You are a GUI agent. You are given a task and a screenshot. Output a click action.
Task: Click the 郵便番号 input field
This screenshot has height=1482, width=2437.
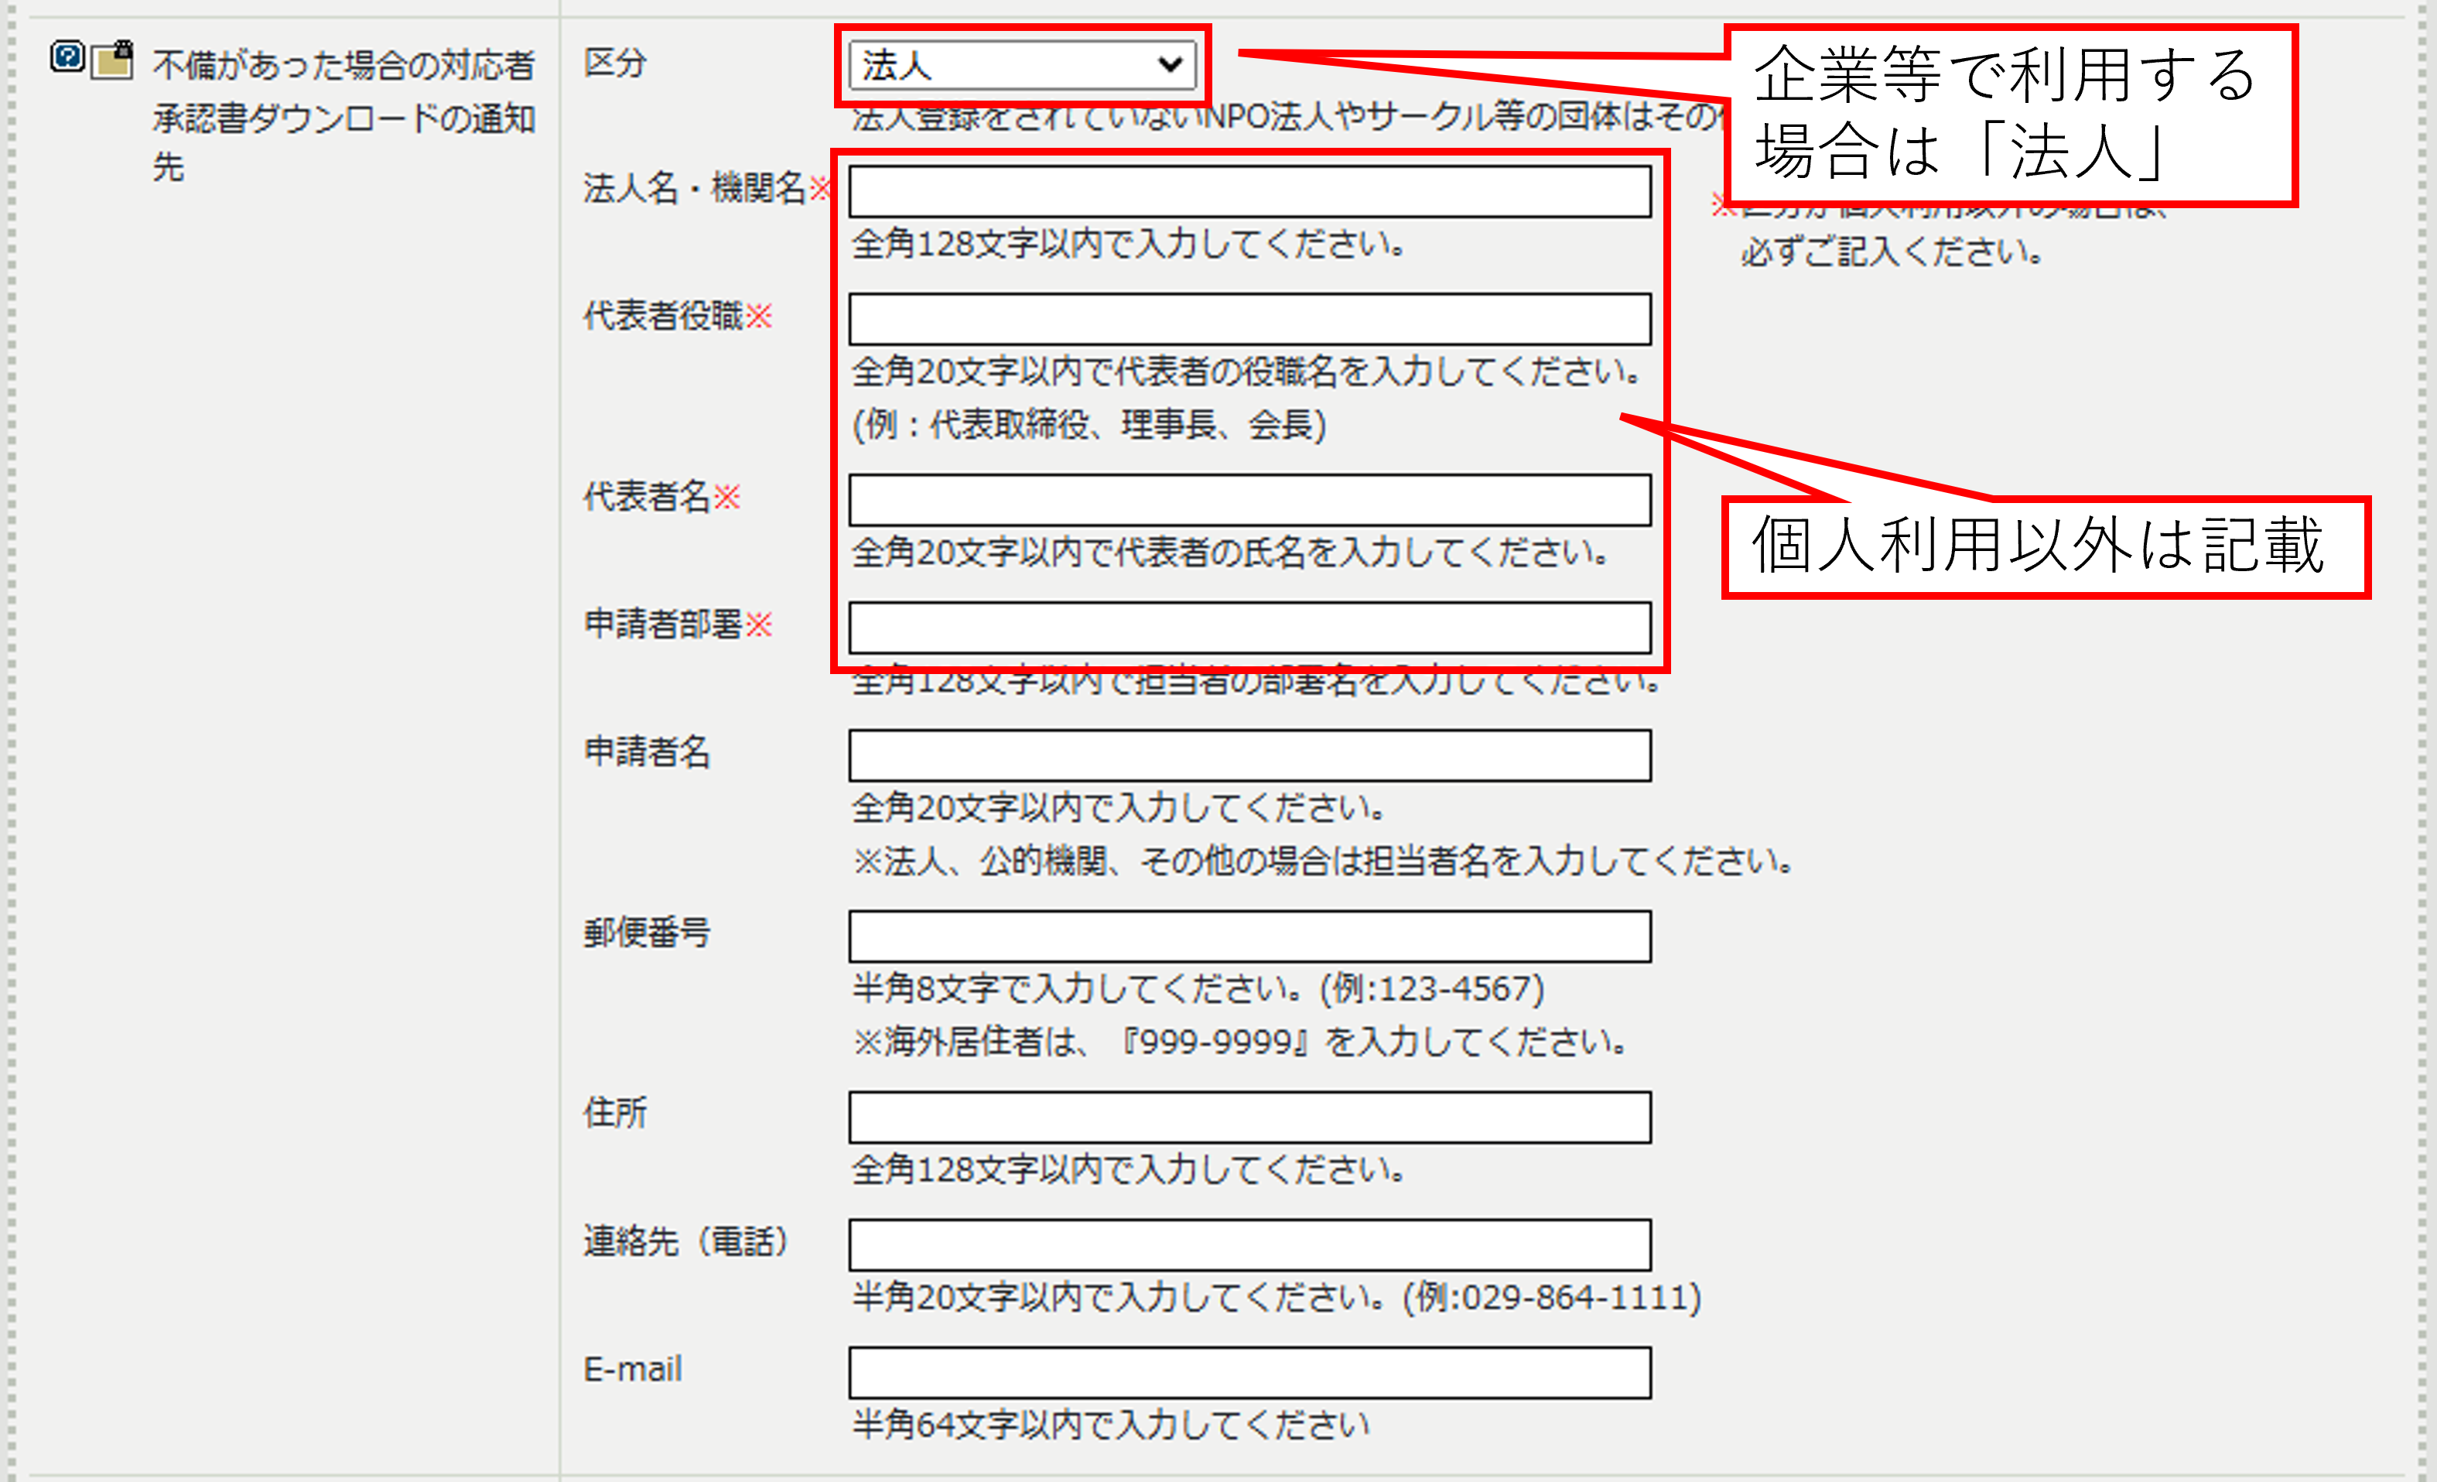[1250, 936]
